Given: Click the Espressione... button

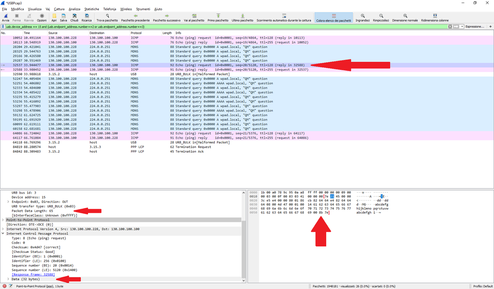Looking at the screenshot, I should coord(475,27).
